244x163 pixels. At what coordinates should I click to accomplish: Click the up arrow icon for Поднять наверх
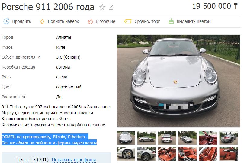coord(42,21)
